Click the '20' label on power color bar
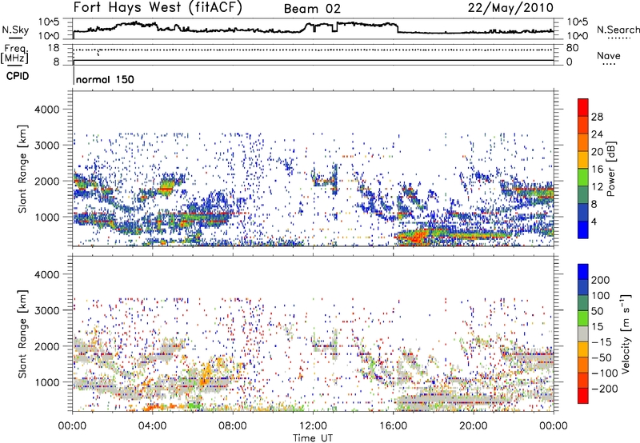This screenshot has height=443, width=640. (597, 152)
